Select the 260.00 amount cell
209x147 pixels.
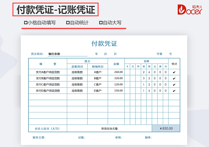(x=116, y=72)
